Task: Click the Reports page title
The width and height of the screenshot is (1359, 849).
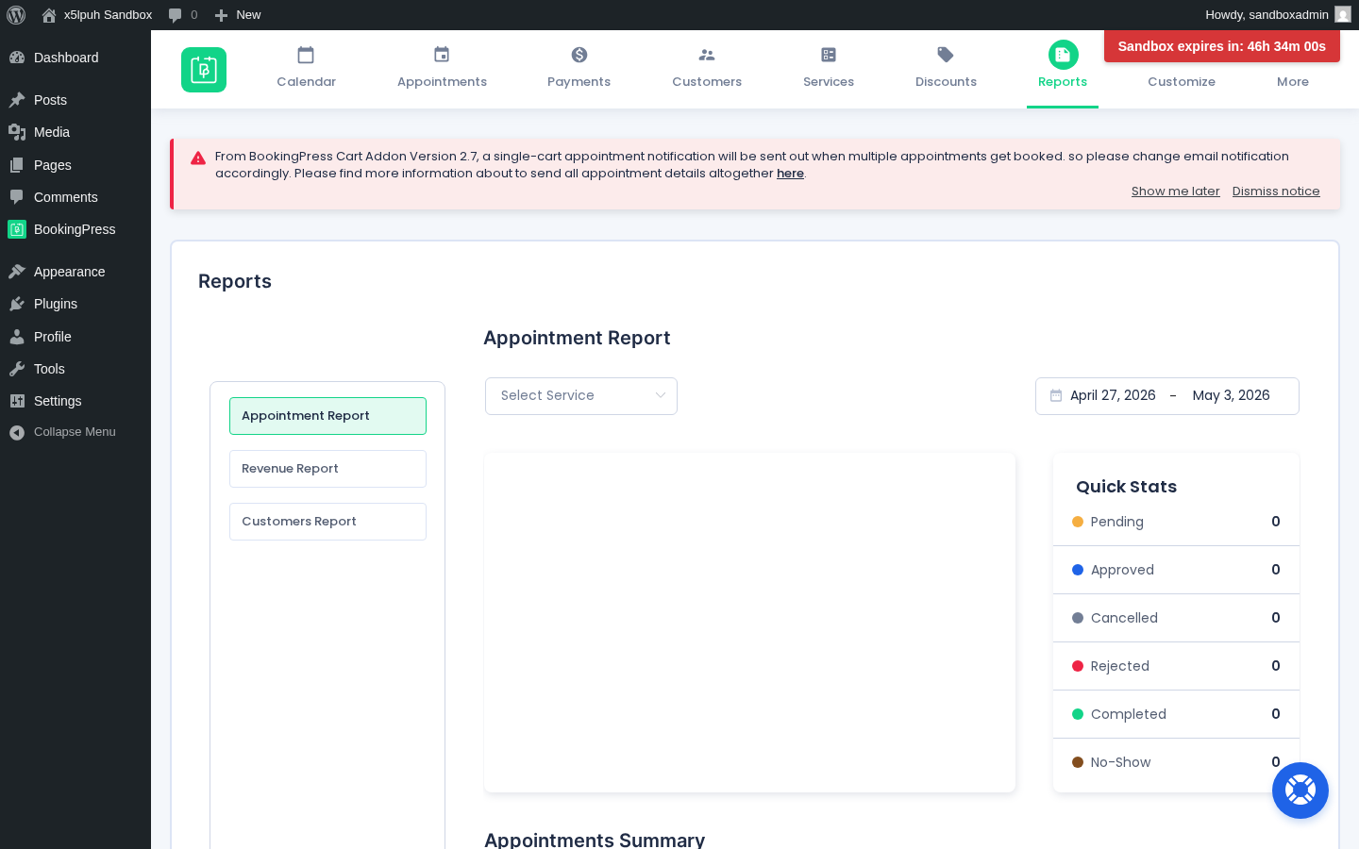Action: click(x=235, y=281)
